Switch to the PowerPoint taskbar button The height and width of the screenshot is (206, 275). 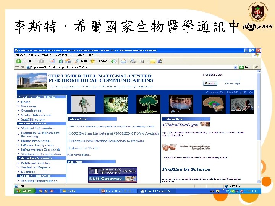click(118, 191)
